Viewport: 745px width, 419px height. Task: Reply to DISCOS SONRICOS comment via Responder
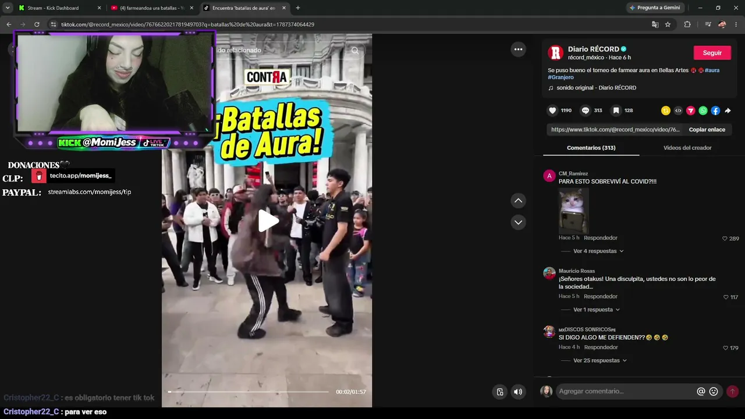(x=601, y=347)
